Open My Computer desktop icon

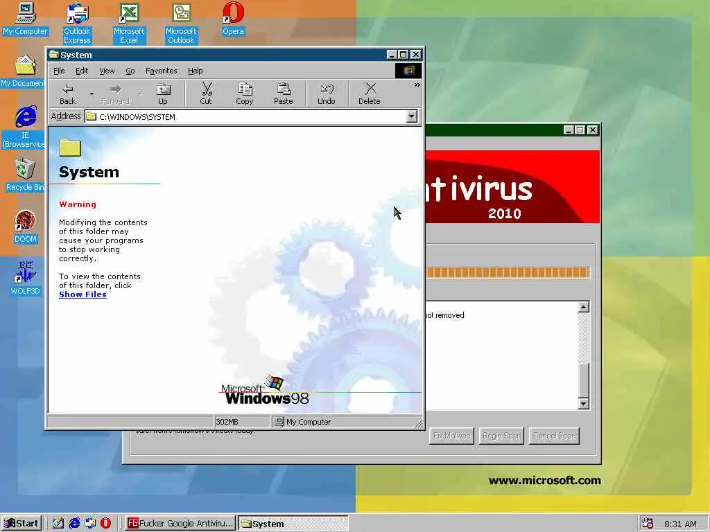25,19
